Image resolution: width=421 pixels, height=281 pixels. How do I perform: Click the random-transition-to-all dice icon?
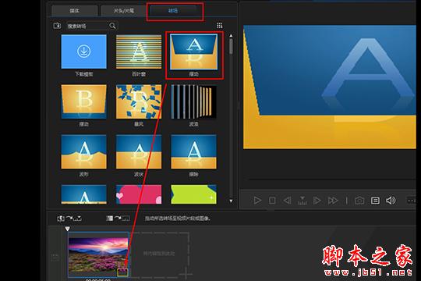[69, 219]
